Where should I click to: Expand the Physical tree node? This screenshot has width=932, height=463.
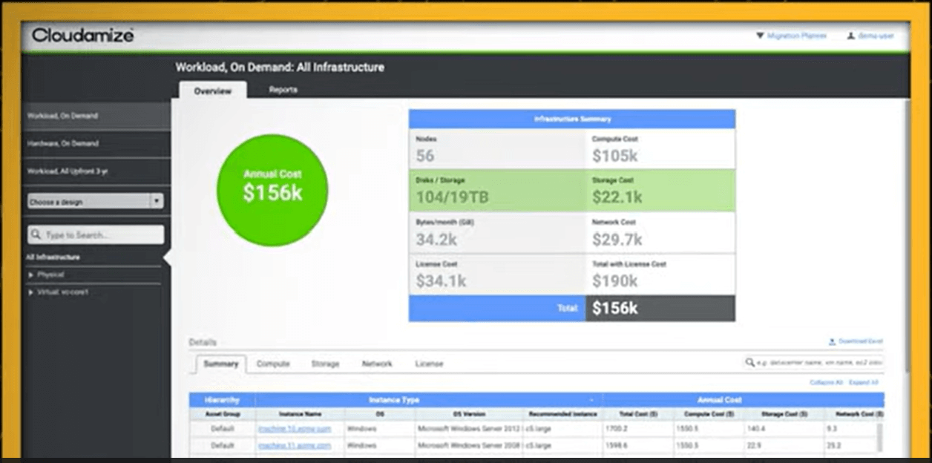click(31, 274)
